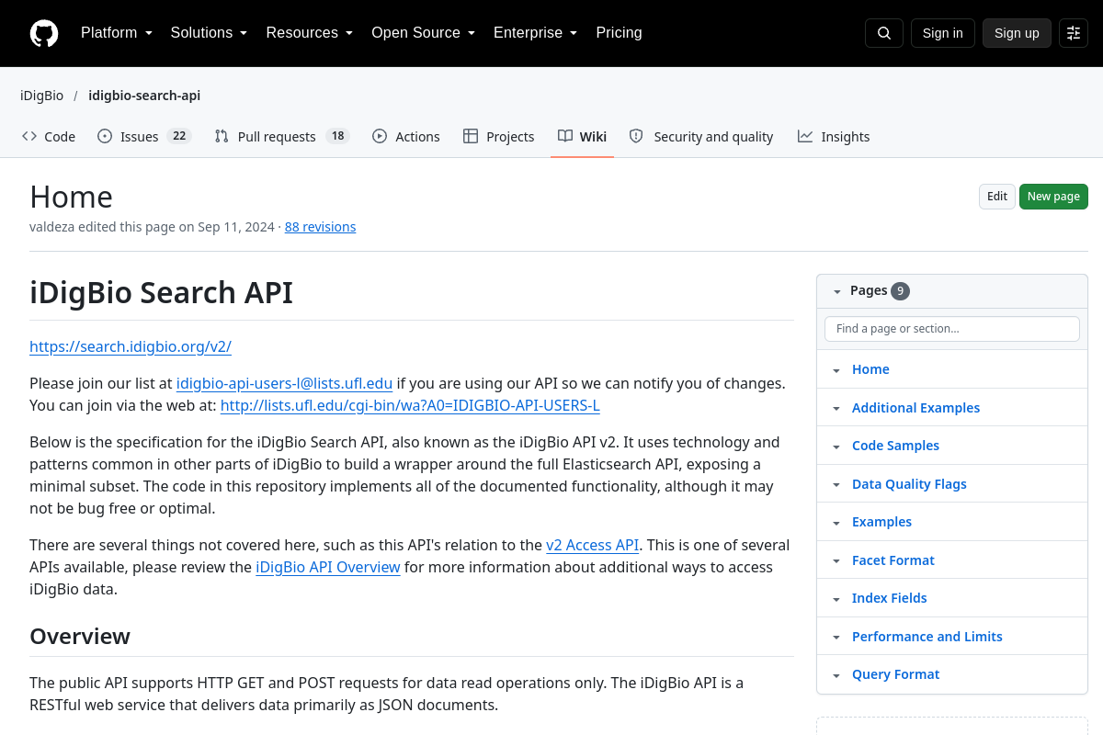1103x735 pixels.
Task: Open the Performance and Limits wiki page
Action: point(927,637)
